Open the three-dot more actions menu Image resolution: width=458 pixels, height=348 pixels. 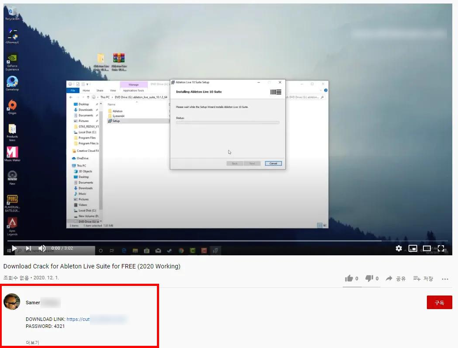tap(445, 279)
